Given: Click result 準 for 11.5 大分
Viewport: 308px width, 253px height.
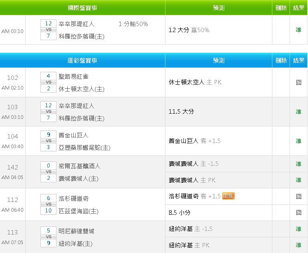Looking at the screenshot, I should 298,112.
